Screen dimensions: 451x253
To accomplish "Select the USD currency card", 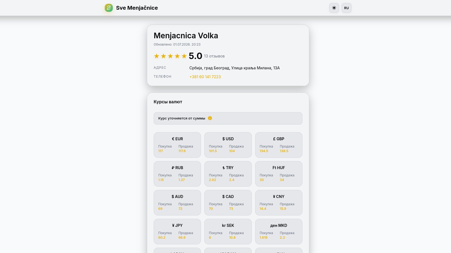I will pos(228,145).
